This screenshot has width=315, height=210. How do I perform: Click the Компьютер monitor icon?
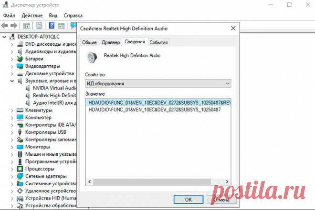point(20,118)
